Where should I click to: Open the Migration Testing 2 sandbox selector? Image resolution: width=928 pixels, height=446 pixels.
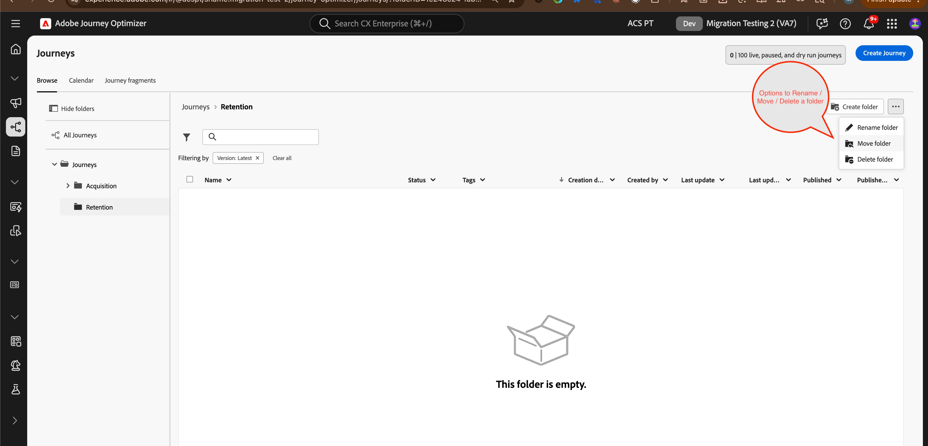click(x=736, y=23)
